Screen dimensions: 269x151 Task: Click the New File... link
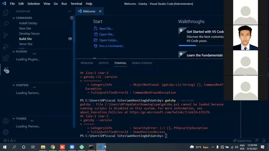tap(106, 29)
